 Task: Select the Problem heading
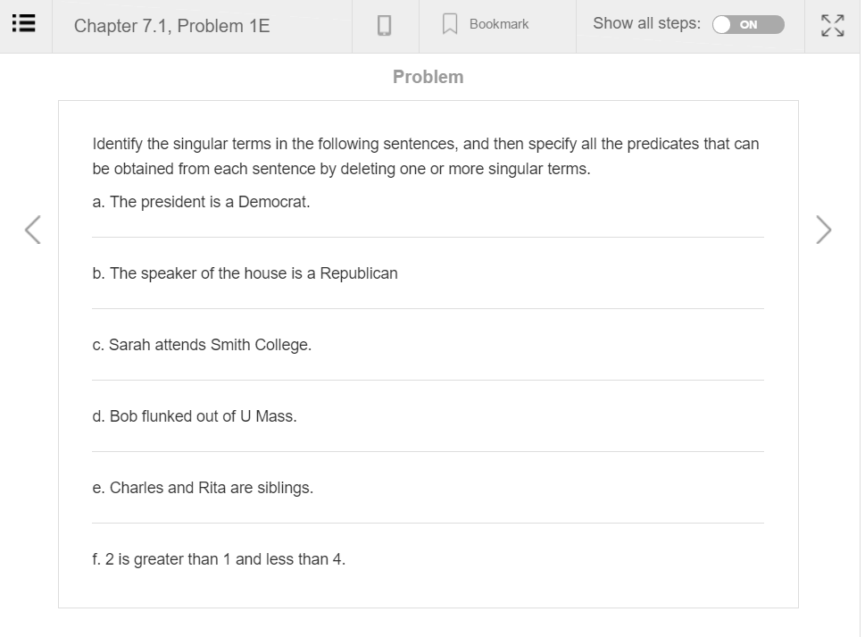pyautogui.click(x=428, y=77)
